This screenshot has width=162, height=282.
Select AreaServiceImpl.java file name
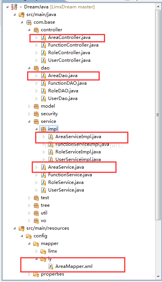tap(78, 137)
